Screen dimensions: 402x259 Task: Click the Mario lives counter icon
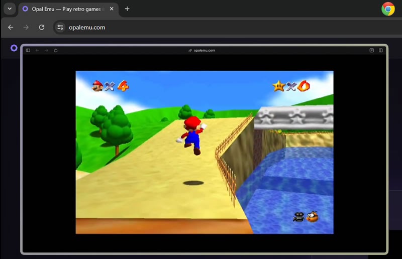(97, 86)
